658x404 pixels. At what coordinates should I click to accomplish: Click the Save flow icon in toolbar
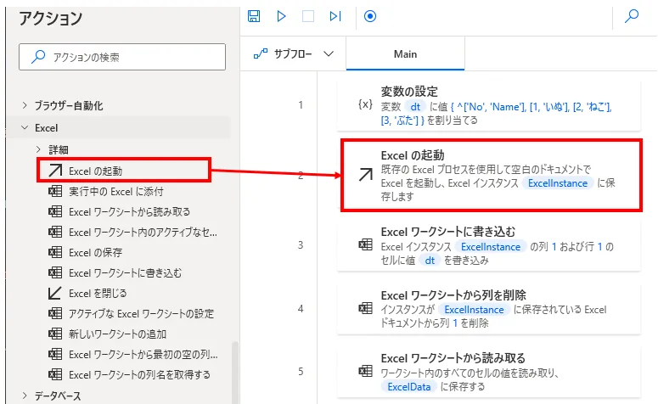pyautogui.click(x=254, y=16)
